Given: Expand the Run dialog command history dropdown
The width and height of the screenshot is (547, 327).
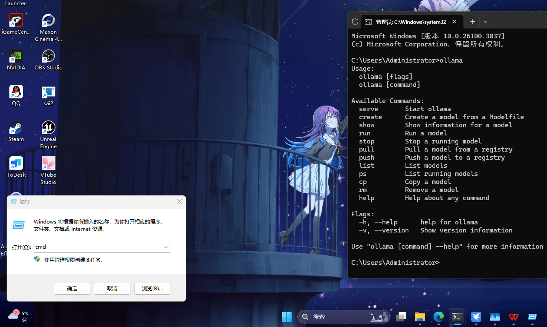Looking at the screenshot, I should [166, 247].
